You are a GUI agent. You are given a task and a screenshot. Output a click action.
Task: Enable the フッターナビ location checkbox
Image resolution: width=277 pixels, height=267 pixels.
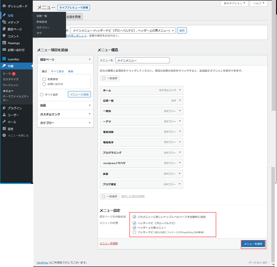(x=134, y=232)
